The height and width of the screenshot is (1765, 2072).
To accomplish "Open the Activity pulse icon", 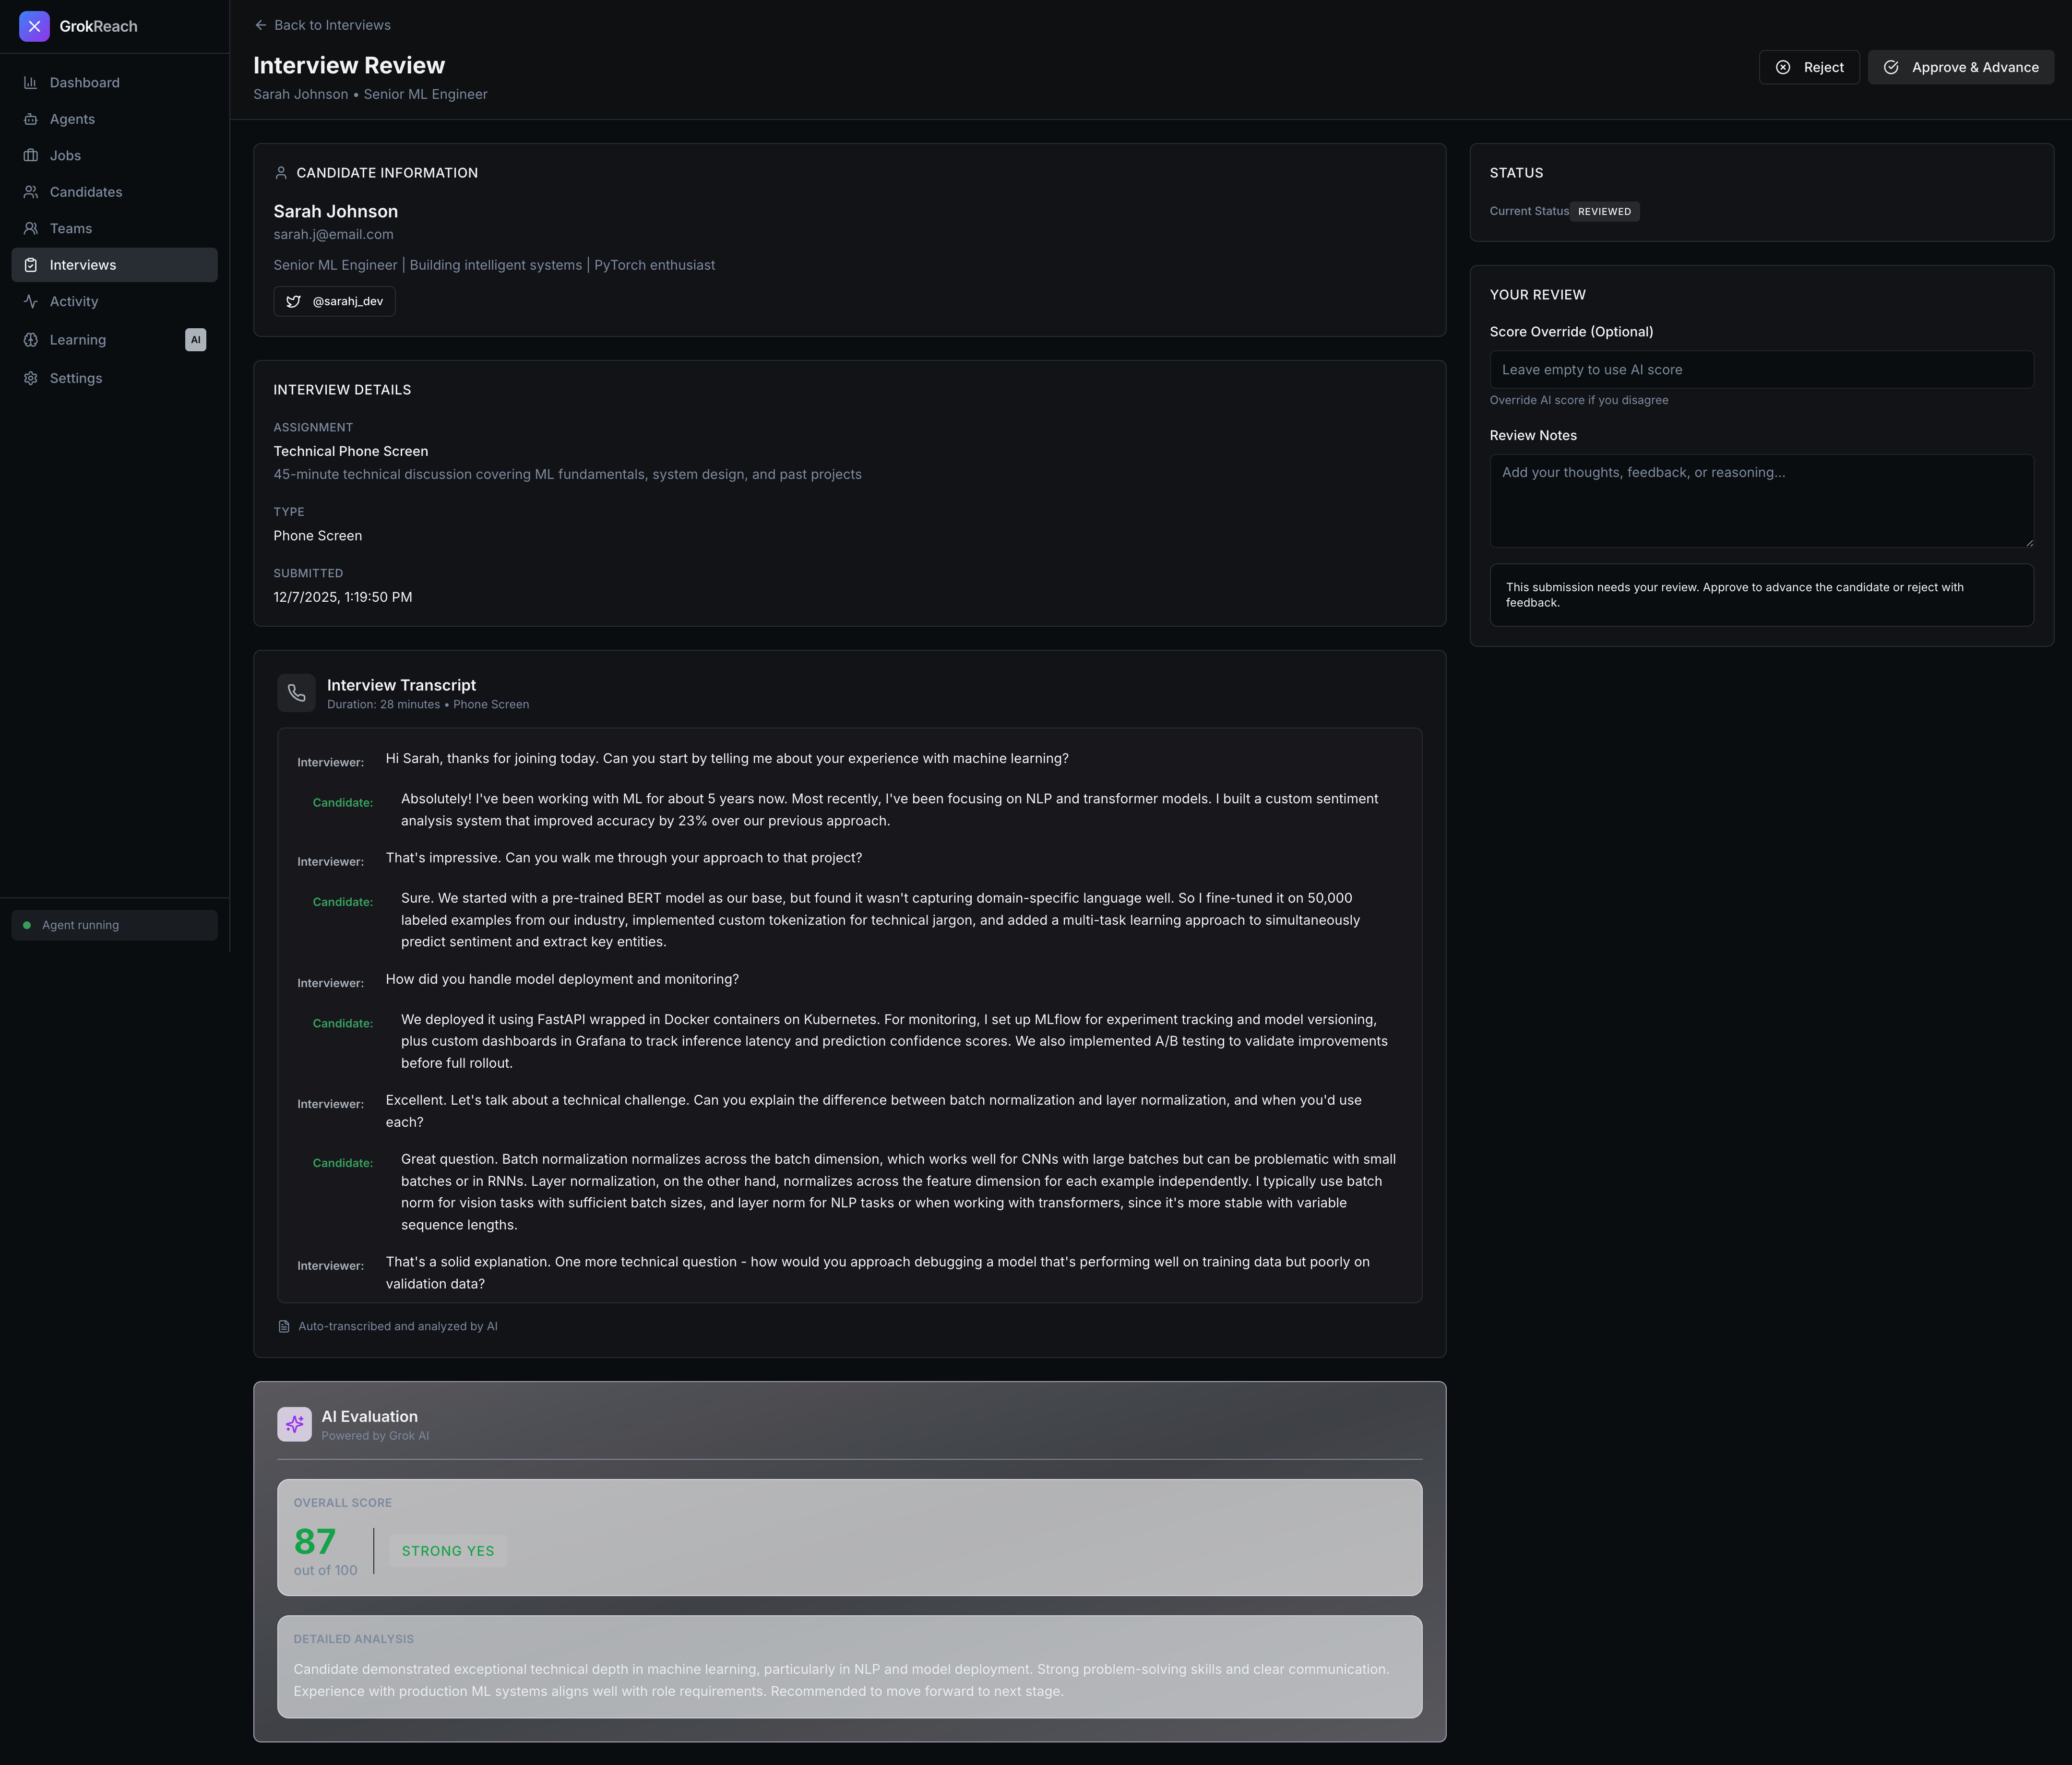I will click(x=31, y=302).
